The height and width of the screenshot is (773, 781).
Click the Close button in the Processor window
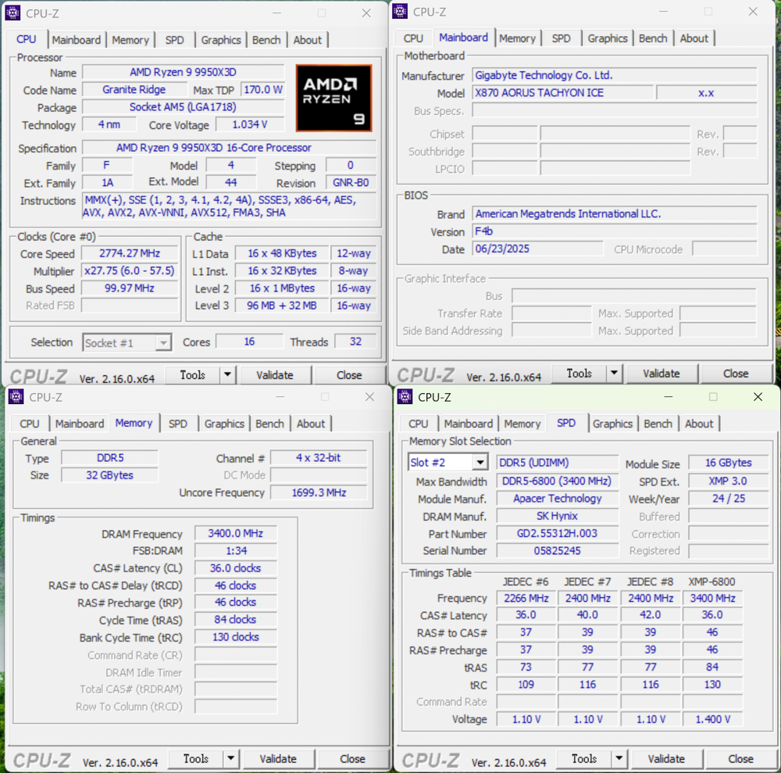(349, 375)
